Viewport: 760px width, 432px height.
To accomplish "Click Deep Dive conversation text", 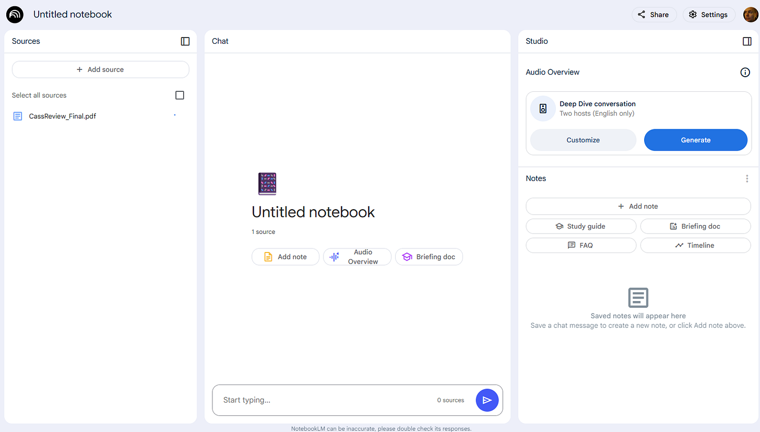I will tap(598, 104).
